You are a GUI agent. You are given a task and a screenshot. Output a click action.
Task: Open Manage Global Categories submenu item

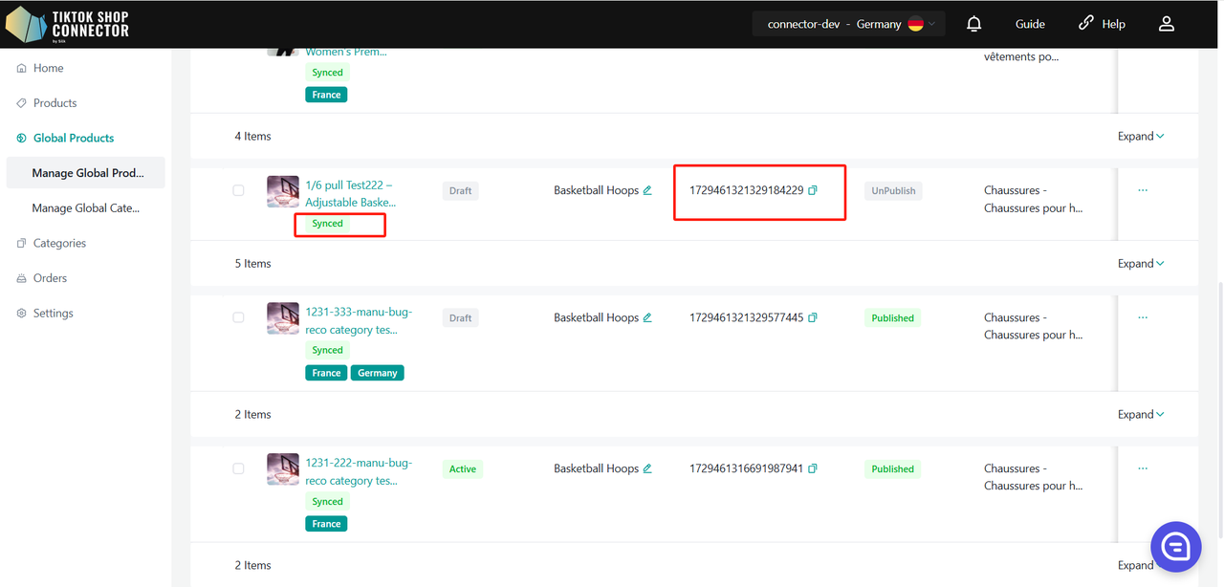click(85, 207)
